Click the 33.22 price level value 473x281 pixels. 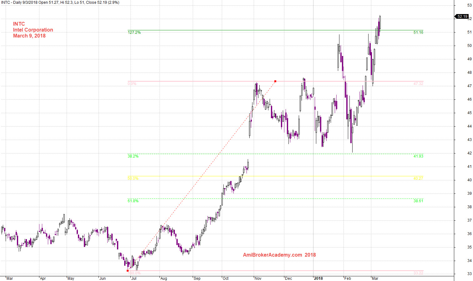click(x=418, y=273)
